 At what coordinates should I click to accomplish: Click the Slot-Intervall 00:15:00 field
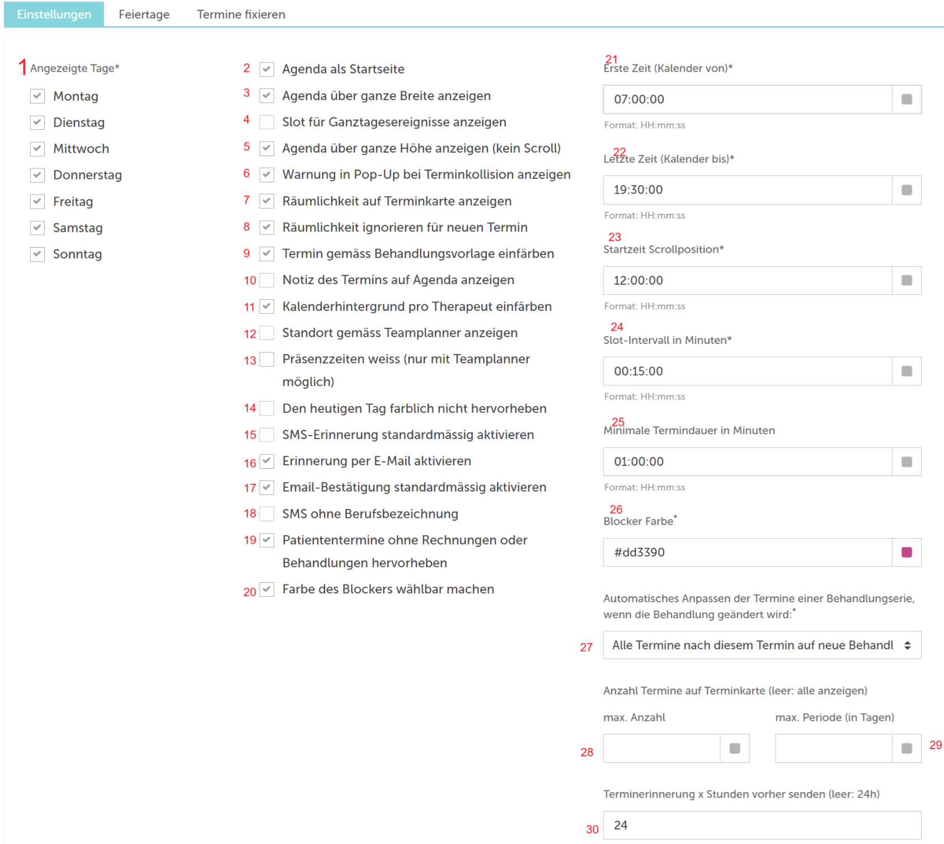tap(748, 371)
